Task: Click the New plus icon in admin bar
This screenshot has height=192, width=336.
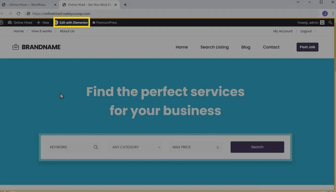Action: pos(39,22)
